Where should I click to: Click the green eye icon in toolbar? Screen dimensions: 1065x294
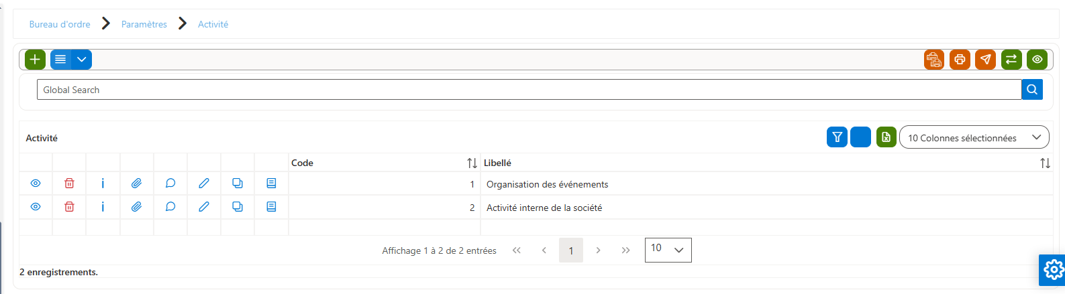1037,60
